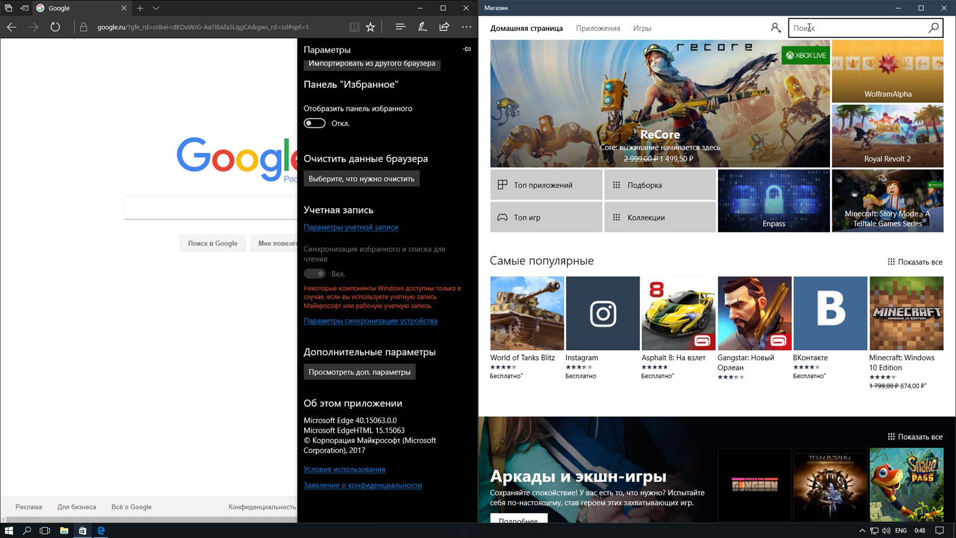Toggle Отобразить панель избранного switch
Image resolution: width=956 pixels, height=538 pixels.
[x=314, y=123]
